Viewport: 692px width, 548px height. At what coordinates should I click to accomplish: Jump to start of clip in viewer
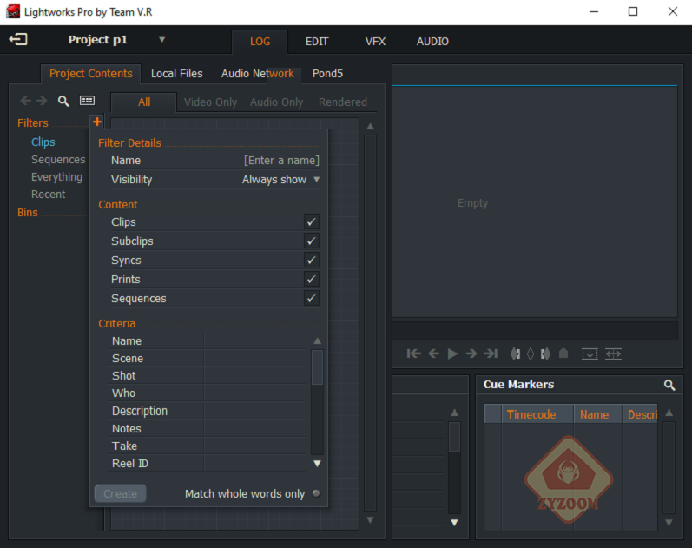point(413,353)
